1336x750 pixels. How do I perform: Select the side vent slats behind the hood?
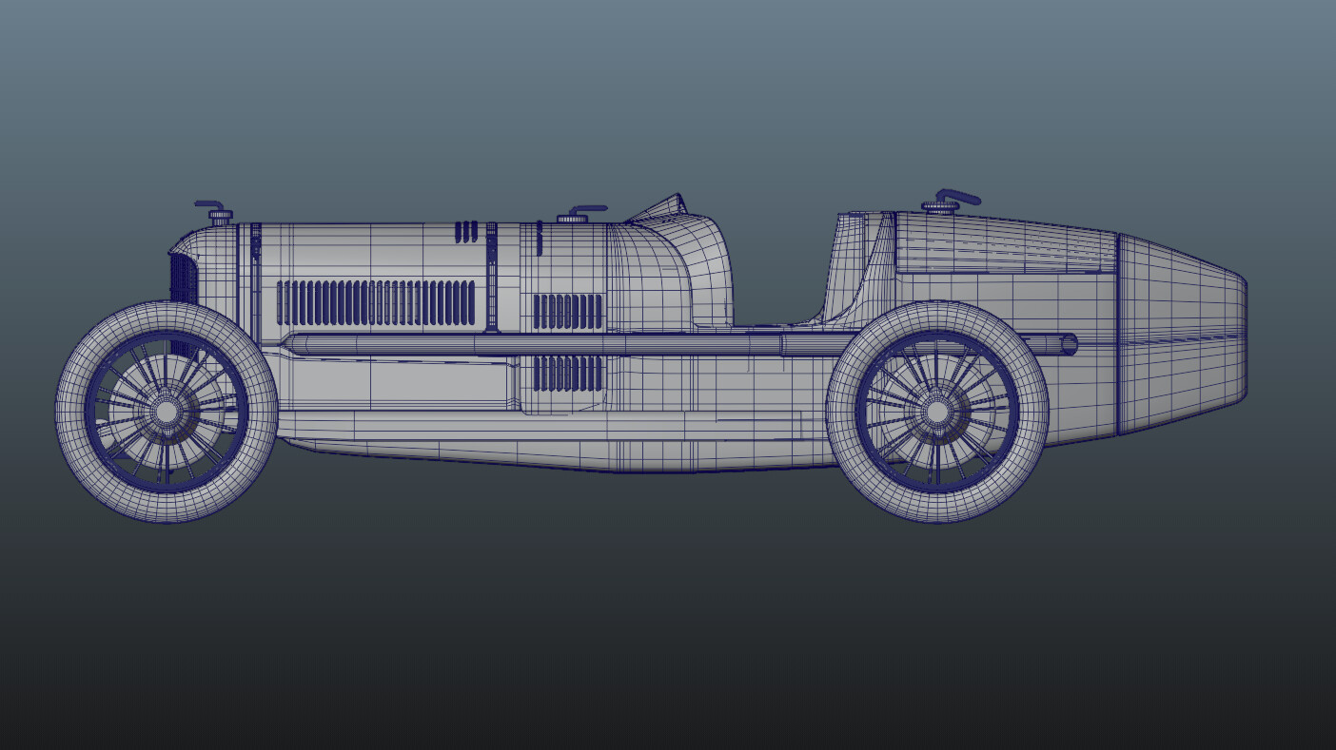[x=566, y=309]
